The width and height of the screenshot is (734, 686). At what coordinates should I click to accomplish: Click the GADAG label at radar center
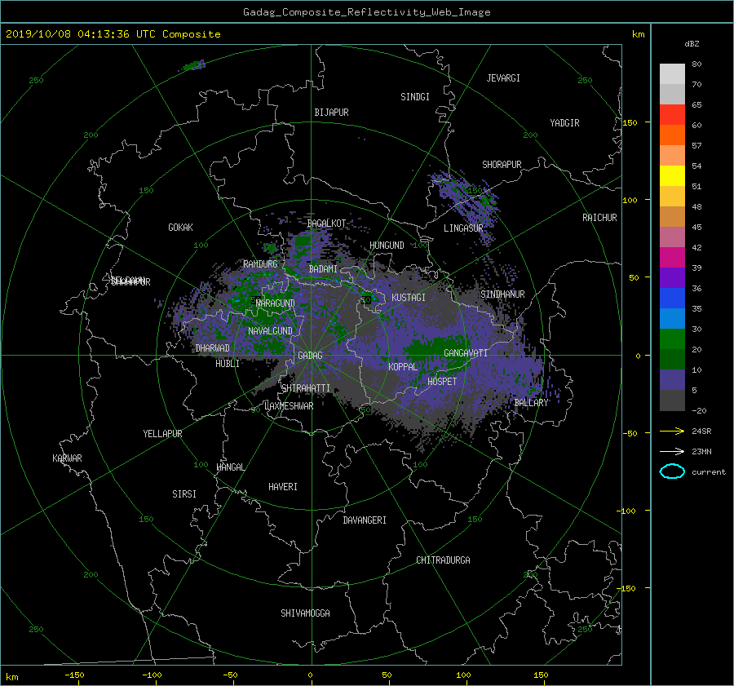tap(310, 356)
